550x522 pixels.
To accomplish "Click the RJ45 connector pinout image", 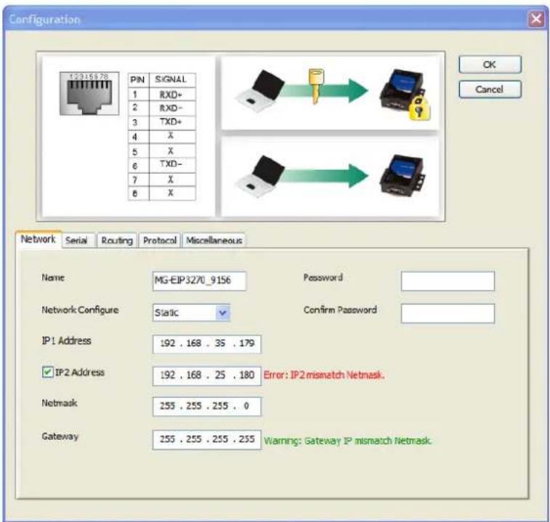I will tap(89, 93).
